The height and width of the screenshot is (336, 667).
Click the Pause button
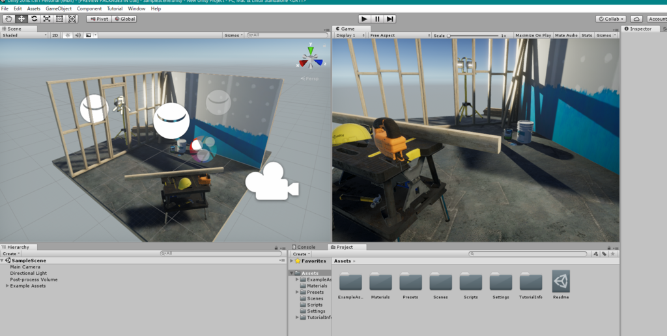[x=377, y=19]
